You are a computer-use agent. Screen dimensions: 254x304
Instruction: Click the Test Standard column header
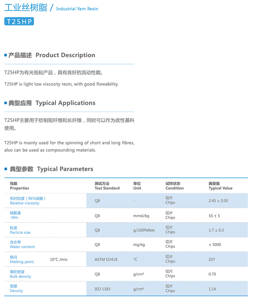click(107, 188)
